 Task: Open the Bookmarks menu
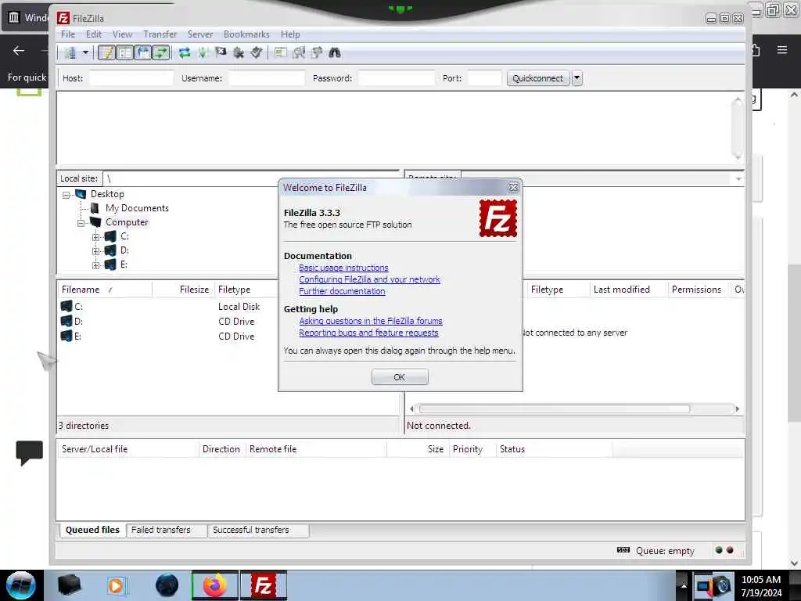tap(246, 34)
